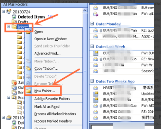Screen dimensions: 161x129
Task: Select the Drafts folder under 20130724
Action: click(23, 22)
